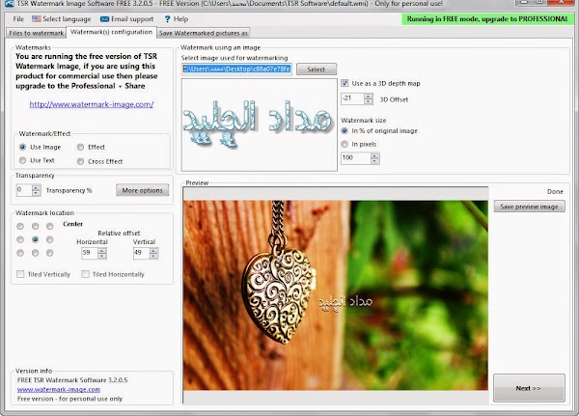579x416 pixels.
Task: Click the More options button
Action: coord(142,190)
